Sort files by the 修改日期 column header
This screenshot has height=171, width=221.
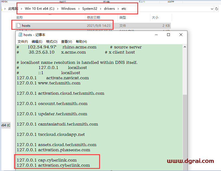(93, 18)
